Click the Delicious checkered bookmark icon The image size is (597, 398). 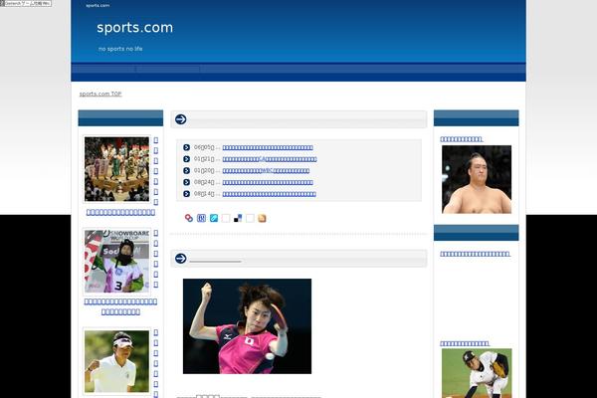click(238, 218)
